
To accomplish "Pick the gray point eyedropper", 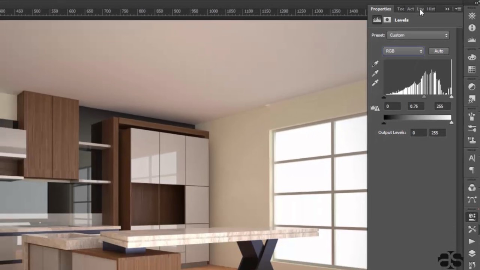I will click(x=375, y=73).
